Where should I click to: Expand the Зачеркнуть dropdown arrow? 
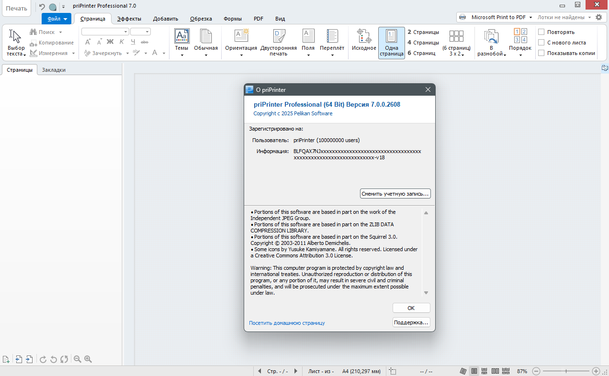pos(127,53)
